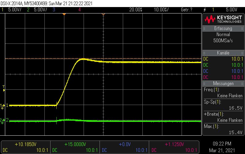Image resolution: width=245 pixels, height=154 pixels.
Task: Open the Messungen panel header
Action: coord(223,84)
